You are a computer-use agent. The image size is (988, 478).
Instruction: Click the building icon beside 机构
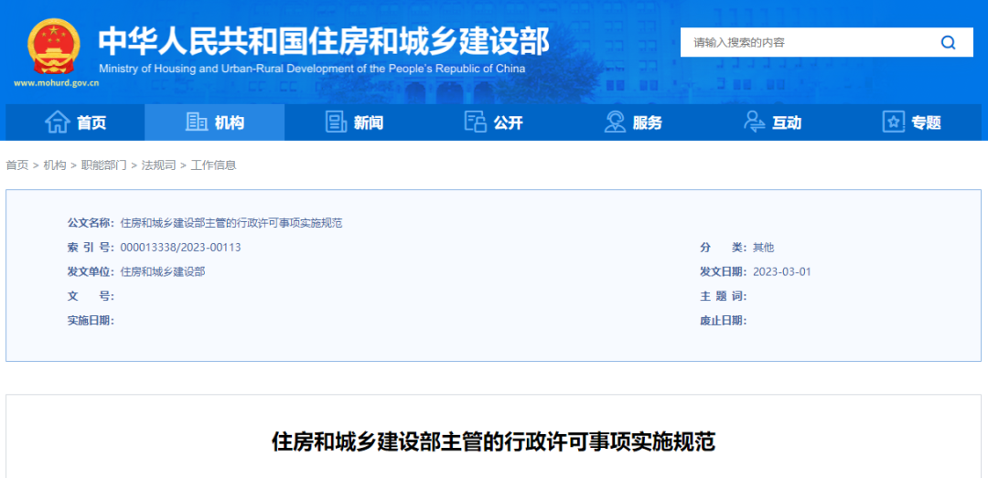(x=197, y=122)
